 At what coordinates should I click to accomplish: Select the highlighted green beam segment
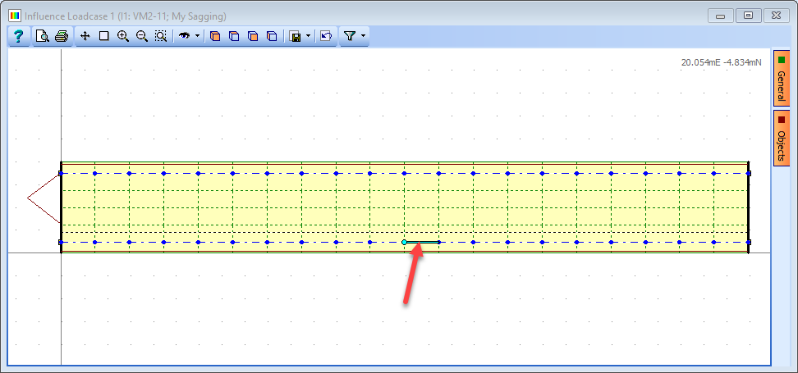[x=422, y=243]
